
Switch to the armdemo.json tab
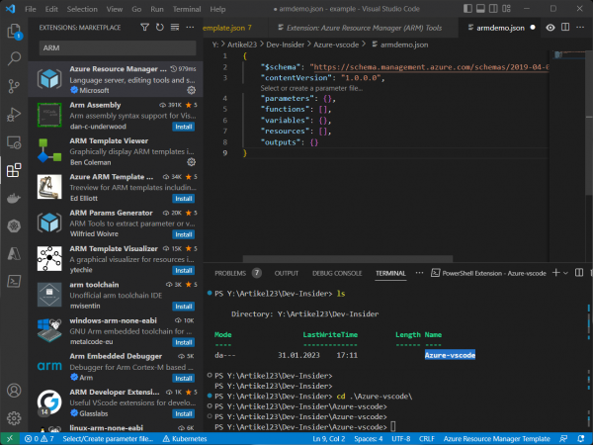pyautogui.click(x=499, y=28)
